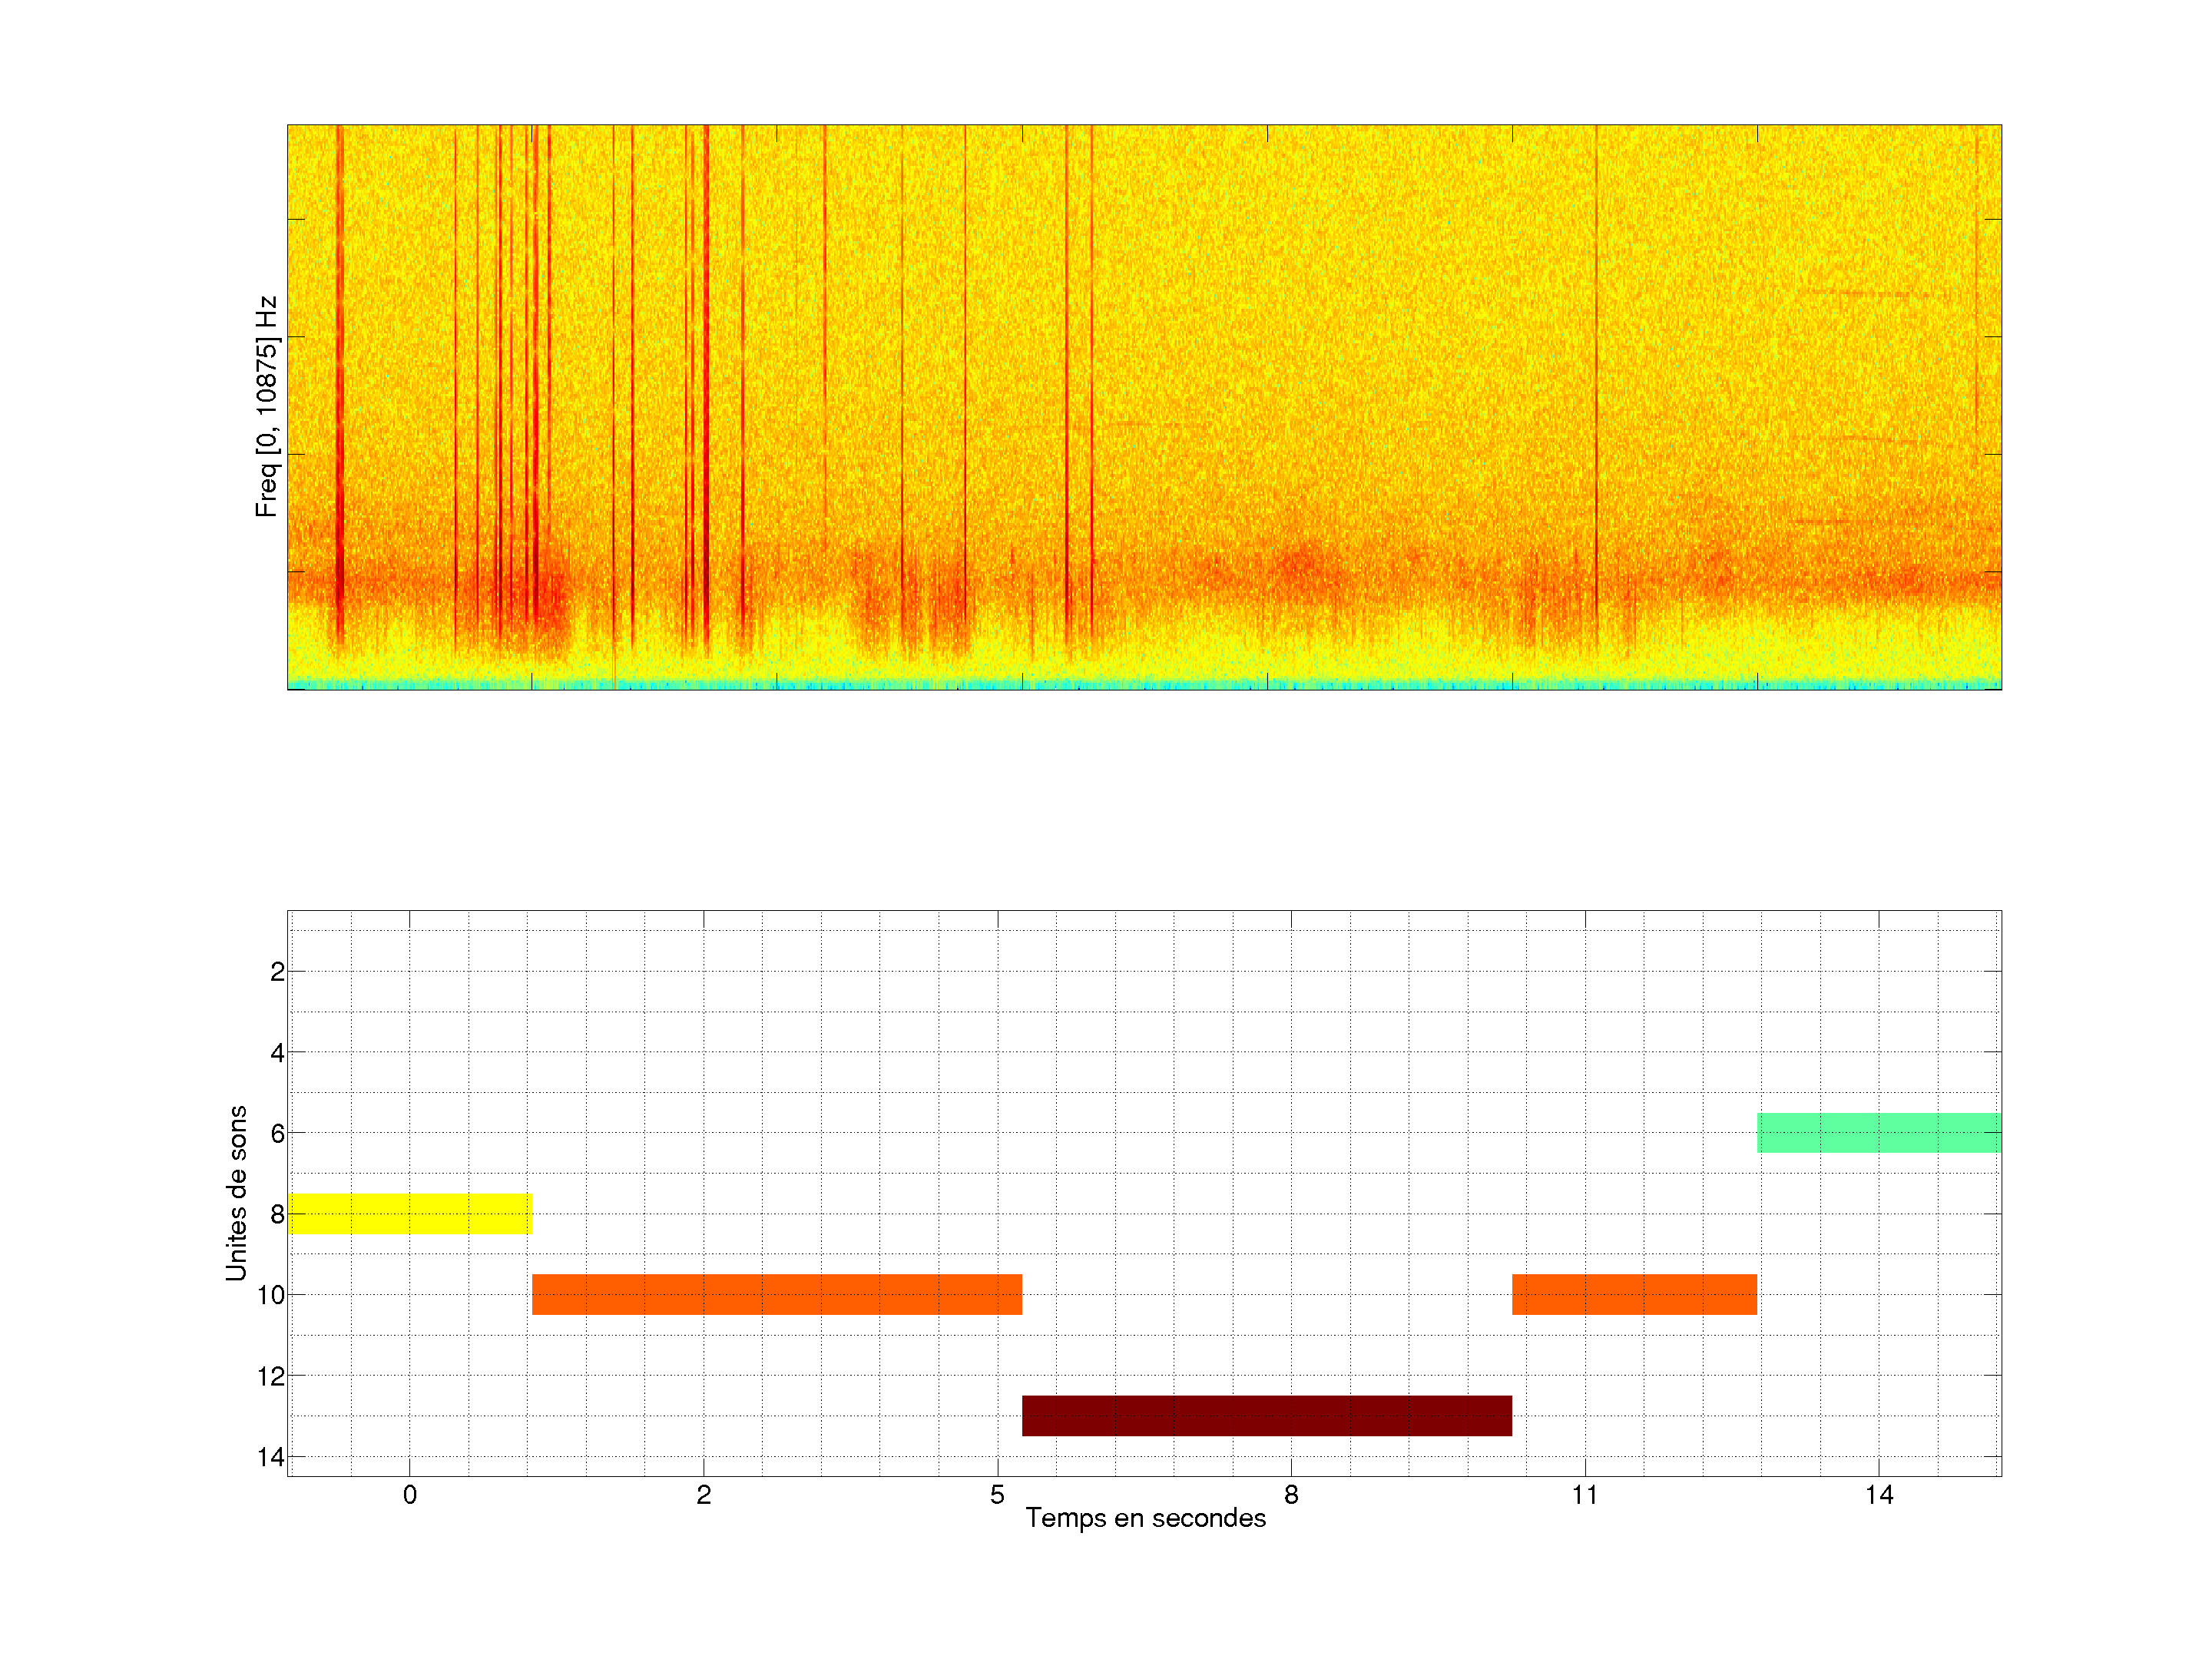Click x-axis tick label 2
The image size is (2212, 1659).
click(x=703, y=1495)
